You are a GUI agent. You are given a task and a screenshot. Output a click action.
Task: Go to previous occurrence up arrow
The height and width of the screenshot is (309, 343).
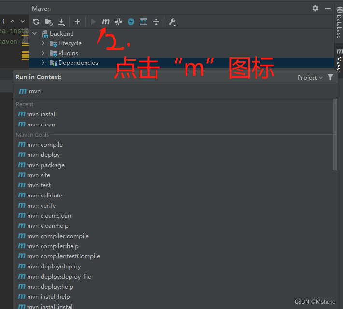tap(13, 21)
